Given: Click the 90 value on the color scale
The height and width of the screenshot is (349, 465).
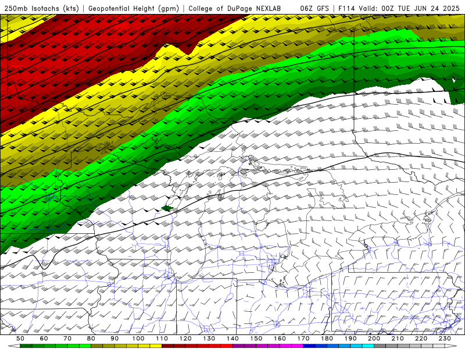Looking at the screenshot, I should pos(115,339).
